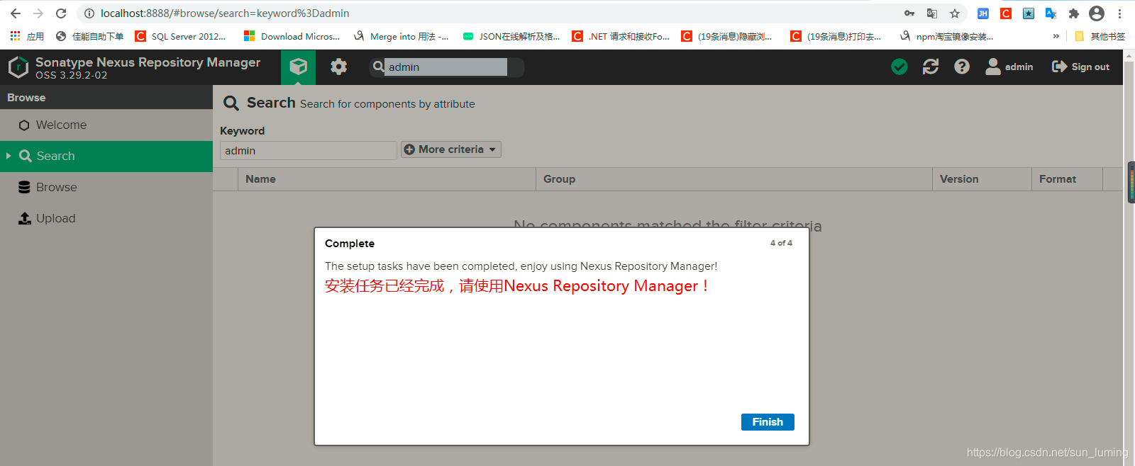Select Browse in the sidebar
The width and height of the screenshot is (1135, 466).
click(x=106, y=188)
